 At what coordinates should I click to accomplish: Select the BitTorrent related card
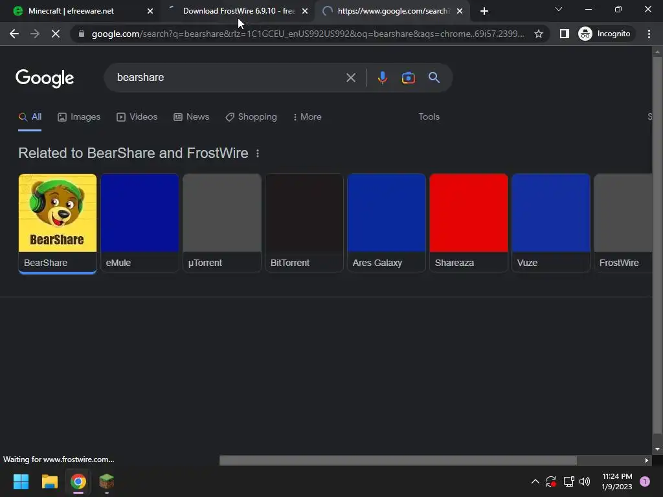pyautogui.click(x=304, y=223)
